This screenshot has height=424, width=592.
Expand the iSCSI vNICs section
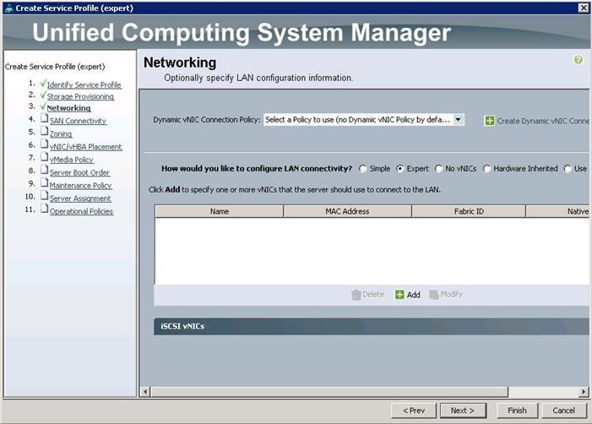(x=371, y=326)
